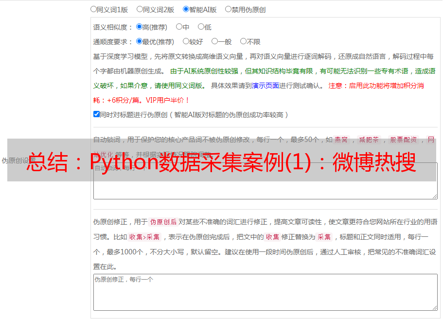
Task: Set 语义相似度 to 低
Action: coord(201,27)
